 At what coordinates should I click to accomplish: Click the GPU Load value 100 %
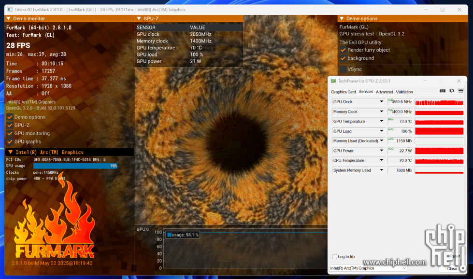[401, 131]
